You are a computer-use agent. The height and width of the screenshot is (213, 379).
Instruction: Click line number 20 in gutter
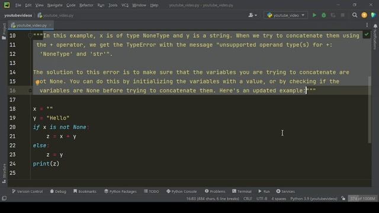(x=12, y=127)
